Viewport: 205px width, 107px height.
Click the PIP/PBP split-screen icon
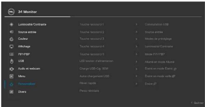[11, 54]
